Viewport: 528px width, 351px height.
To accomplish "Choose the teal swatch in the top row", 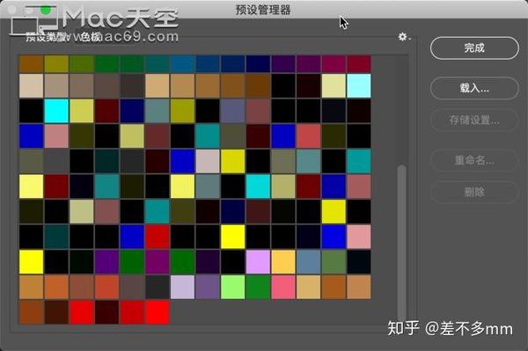I will pyautogui.click(x=158, y=64).
